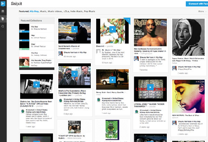Play the David Banner's Mission video
This screenshot has height=142, width=208.
(73, 29)
